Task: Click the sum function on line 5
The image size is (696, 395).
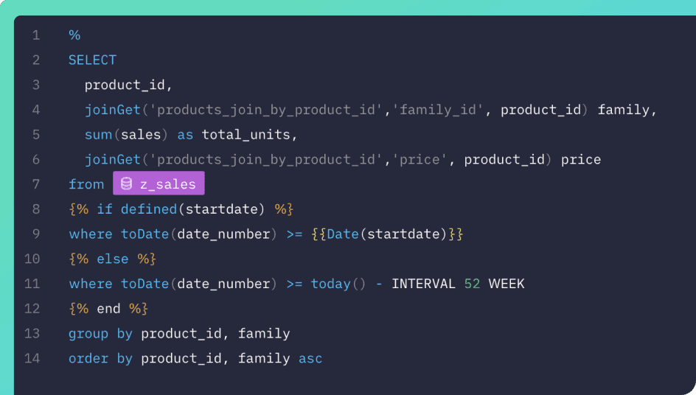Action: tap(97, 135)
